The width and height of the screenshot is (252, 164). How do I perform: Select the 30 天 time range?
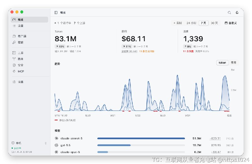(214, 23)
